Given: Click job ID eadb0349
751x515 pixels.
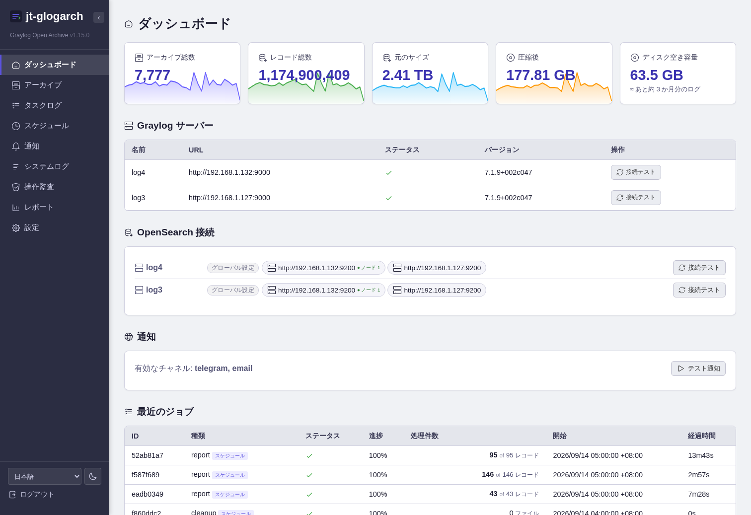Looking at the screenshot, I should [148, 494].
